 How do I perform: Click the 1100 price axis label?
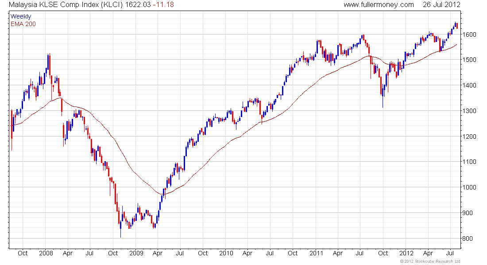coord(469,162)
